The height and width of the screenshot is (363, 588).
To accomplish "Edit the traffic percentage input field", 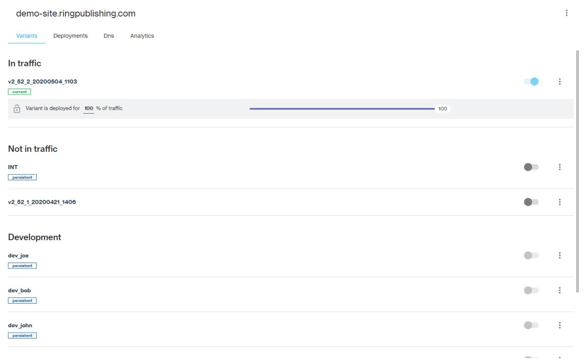I will click(x=89, y=109).
